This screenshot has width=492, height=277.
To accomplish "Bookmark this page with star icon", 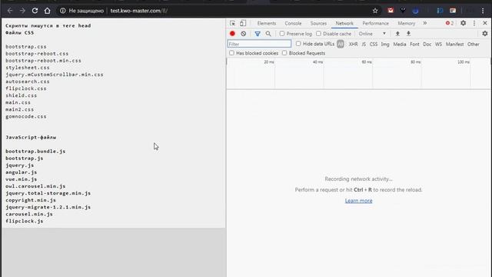I will (x=375, y=11).
